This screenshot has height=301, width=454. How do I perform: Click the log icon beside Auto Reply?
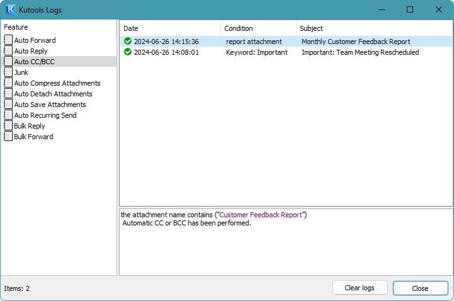[8, 50]
